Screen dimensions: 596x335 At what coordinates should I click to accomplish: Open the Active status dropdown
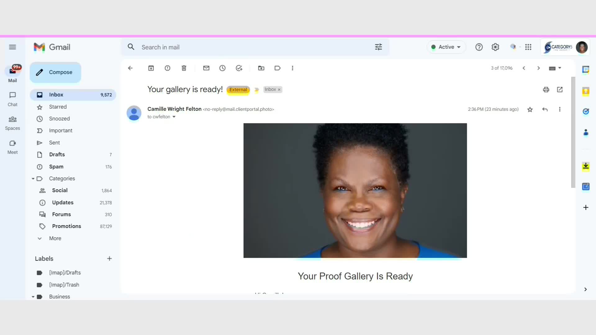tap(446, 47)
